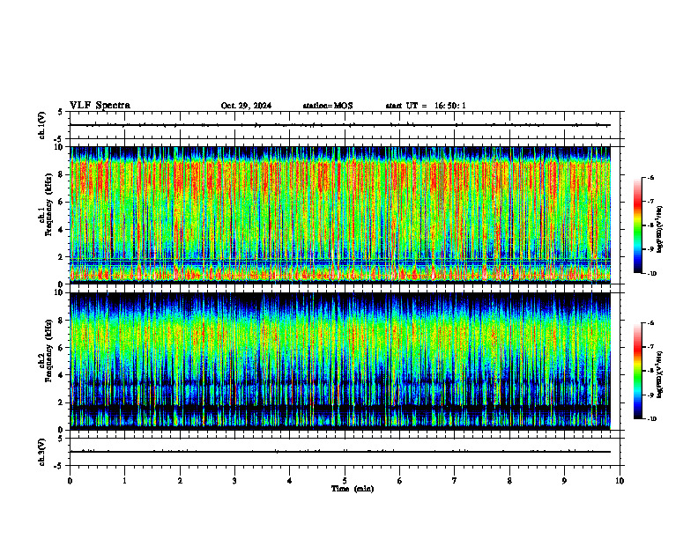Click the time axis tick label "5"
Screen dimensions: 698x539
(x=345, y=481)
